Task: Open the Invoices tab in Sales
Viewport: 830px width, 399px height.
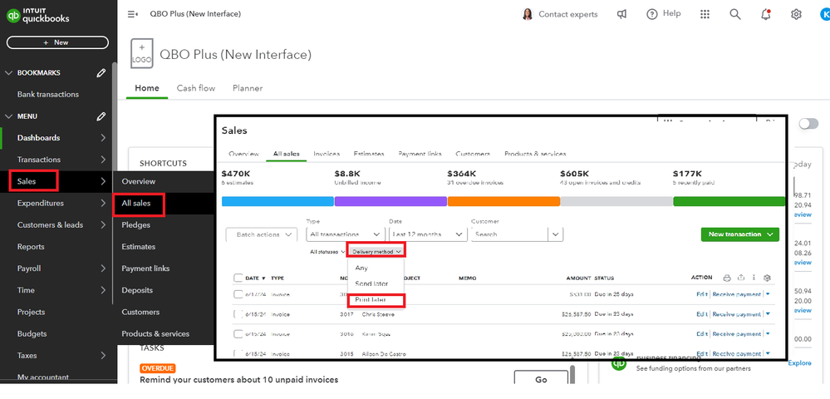Action: tap(327, 154)
